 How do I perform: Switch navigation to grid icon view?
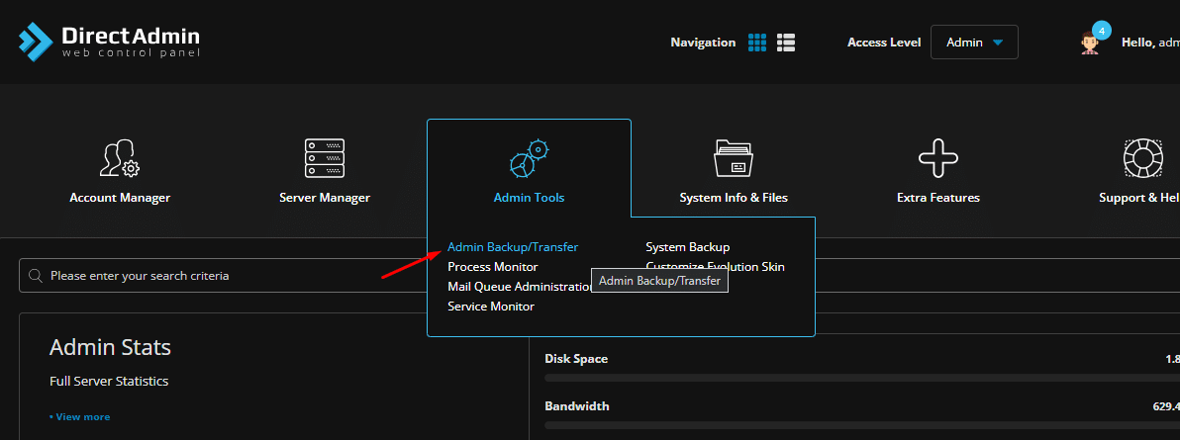click(757, 43)
